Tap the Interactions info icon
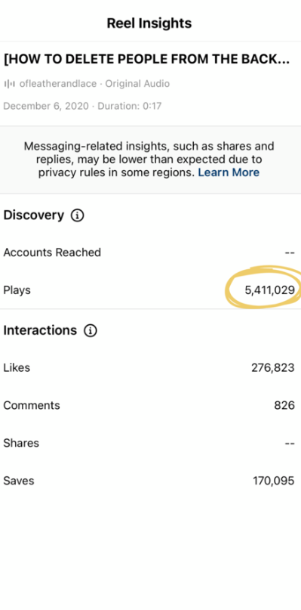Viewport: 301px width, 610px height. point(90,330)
